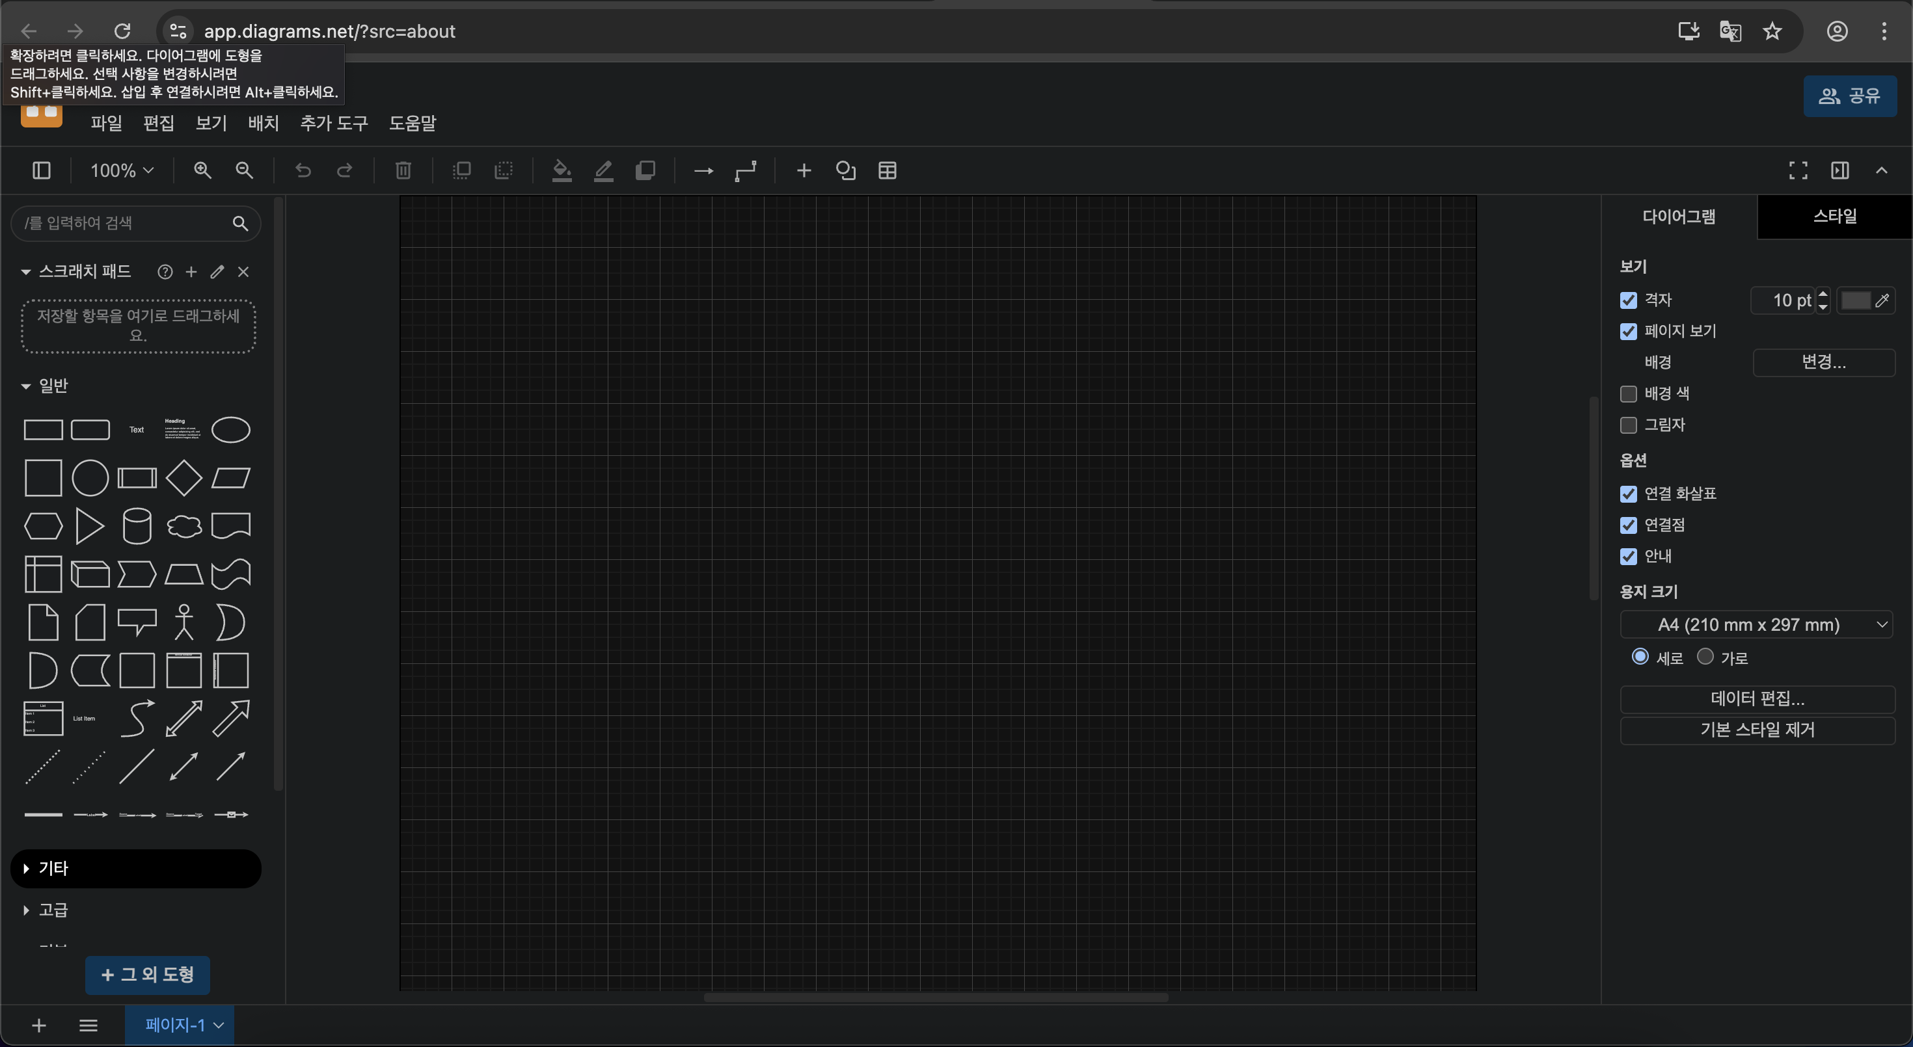Click the fill color bucket icon

[562, 170]
